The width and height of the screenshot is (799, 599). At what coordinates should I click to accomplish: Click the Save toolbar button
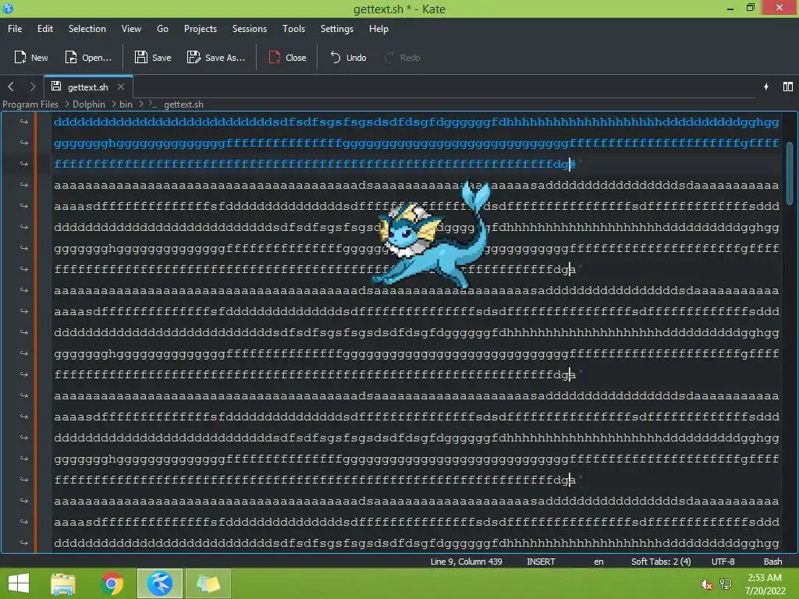[x=153, y=58]
